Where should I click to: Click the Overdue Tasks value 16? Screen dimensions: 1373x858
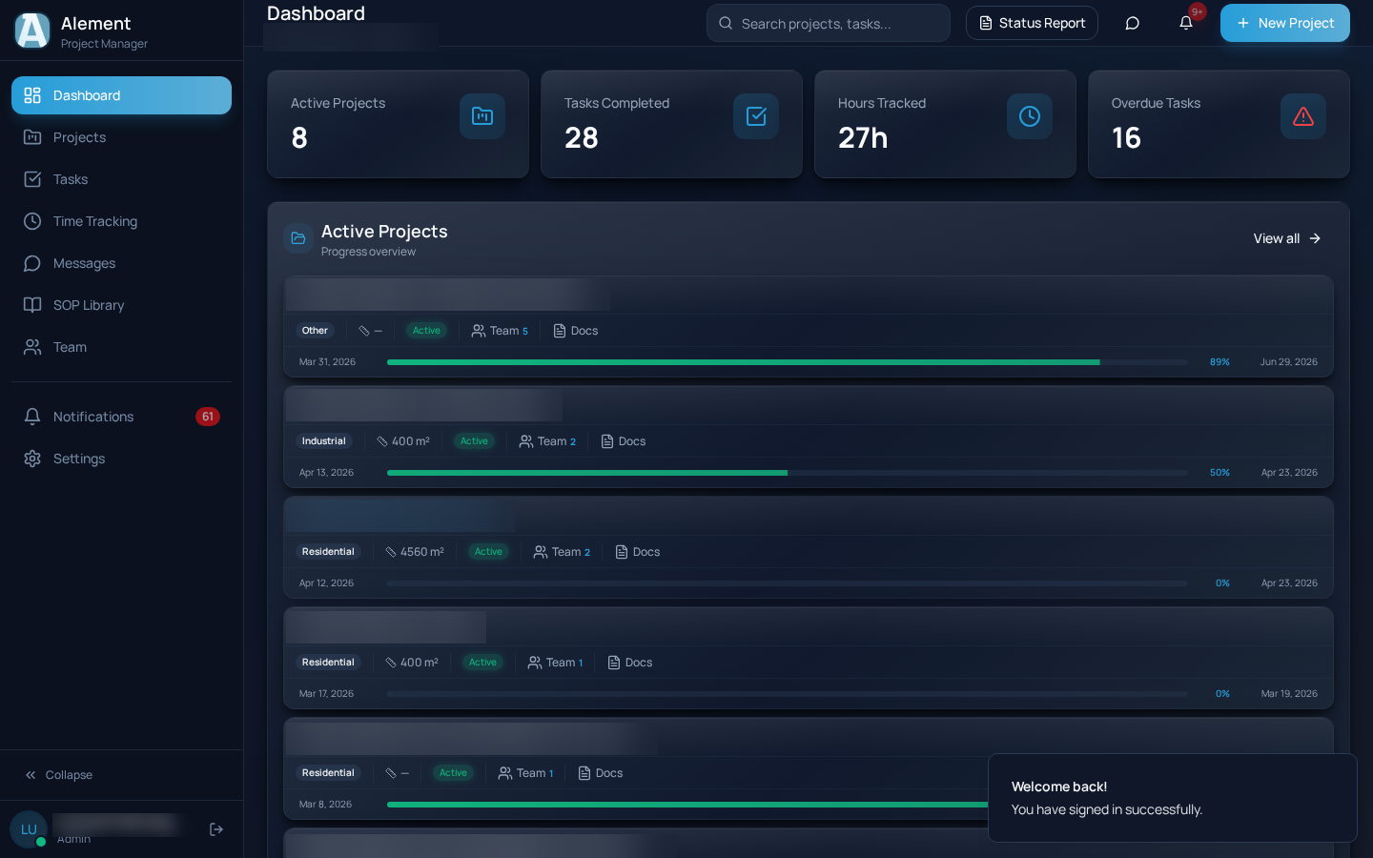(x=1126, y=138)
